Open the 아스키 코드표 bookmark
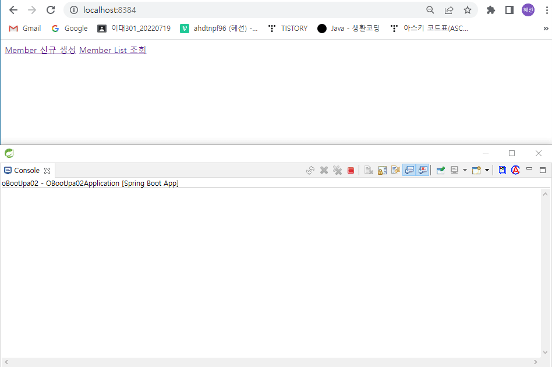The height and width of the screenshot is (367, 552). click(429, 29)
